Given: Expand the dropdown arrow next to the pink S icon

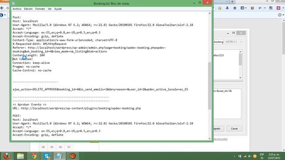Looking at the screenshot, I should pos(283,8).
